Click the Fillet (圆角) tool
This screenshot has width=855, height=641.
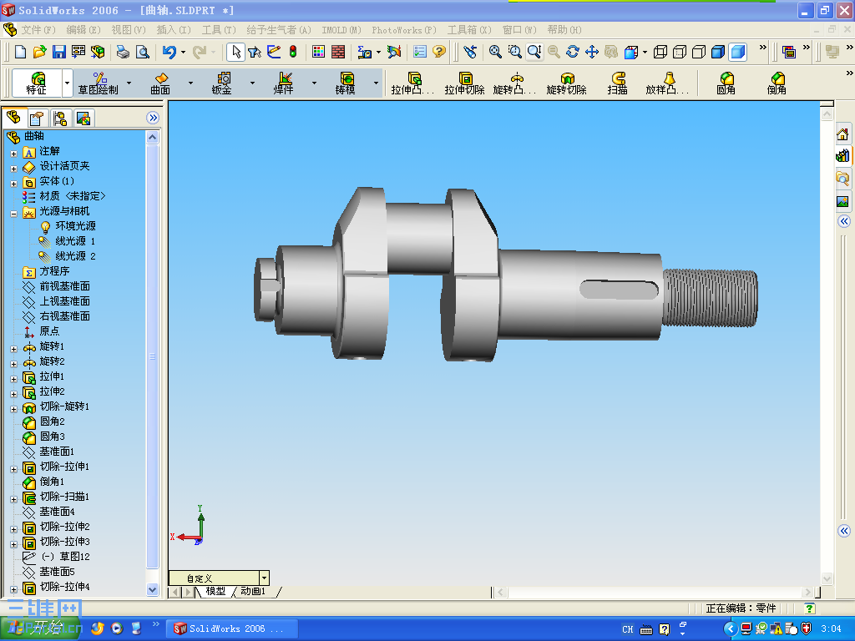(726, 83)
